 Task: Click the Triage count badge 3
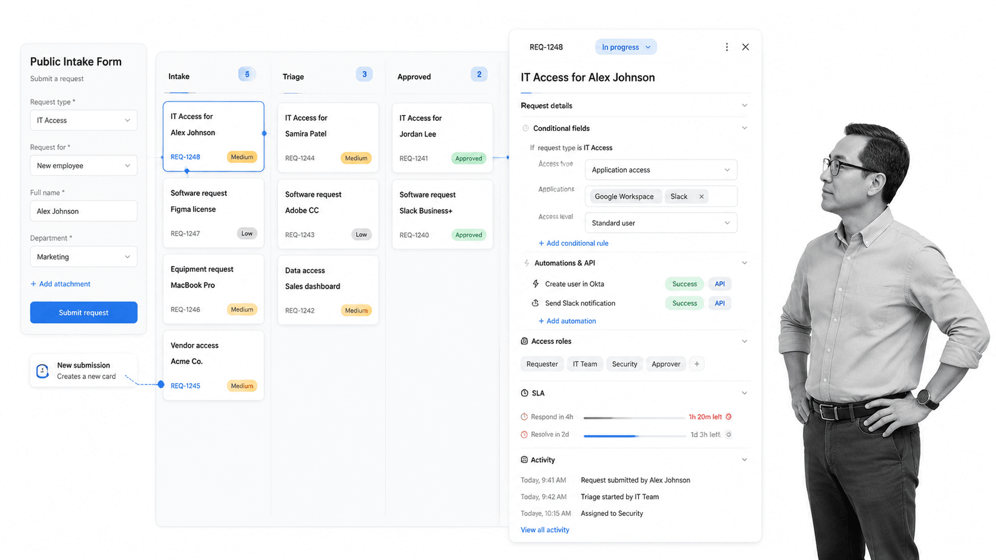click(364, 74)
